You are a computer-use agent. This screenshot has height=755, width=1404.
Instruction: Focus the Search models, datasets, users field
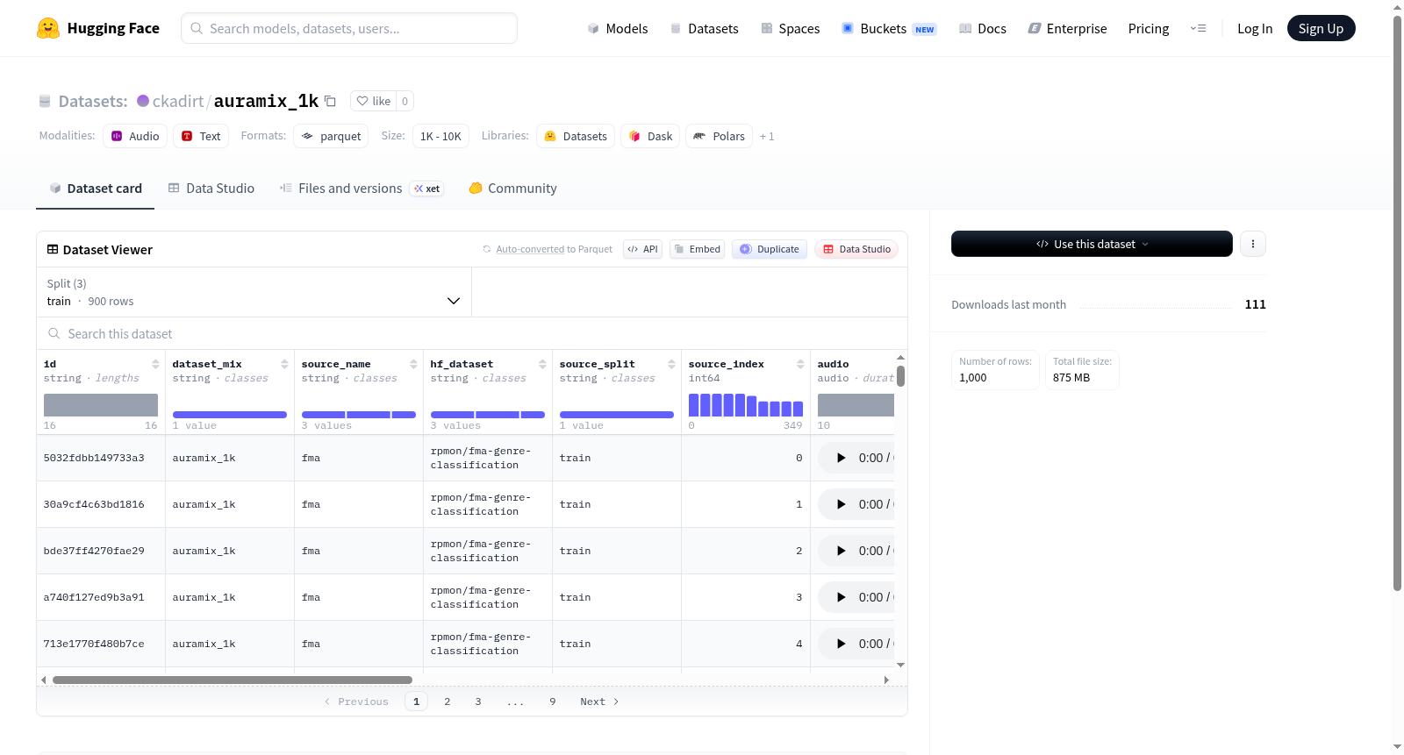[349, 28]
